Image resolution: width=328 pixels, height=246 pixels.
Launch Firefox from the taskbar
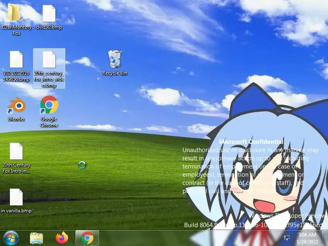(x=62, y=238)
